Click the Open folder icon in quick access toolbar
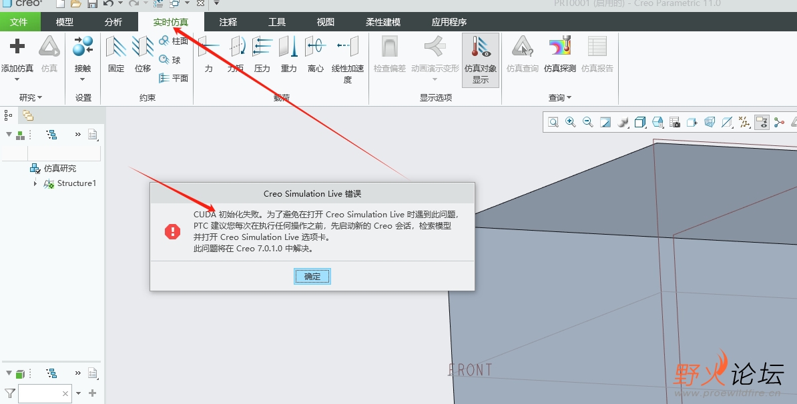Screen dimensions: 797x404 coord(75,3)
